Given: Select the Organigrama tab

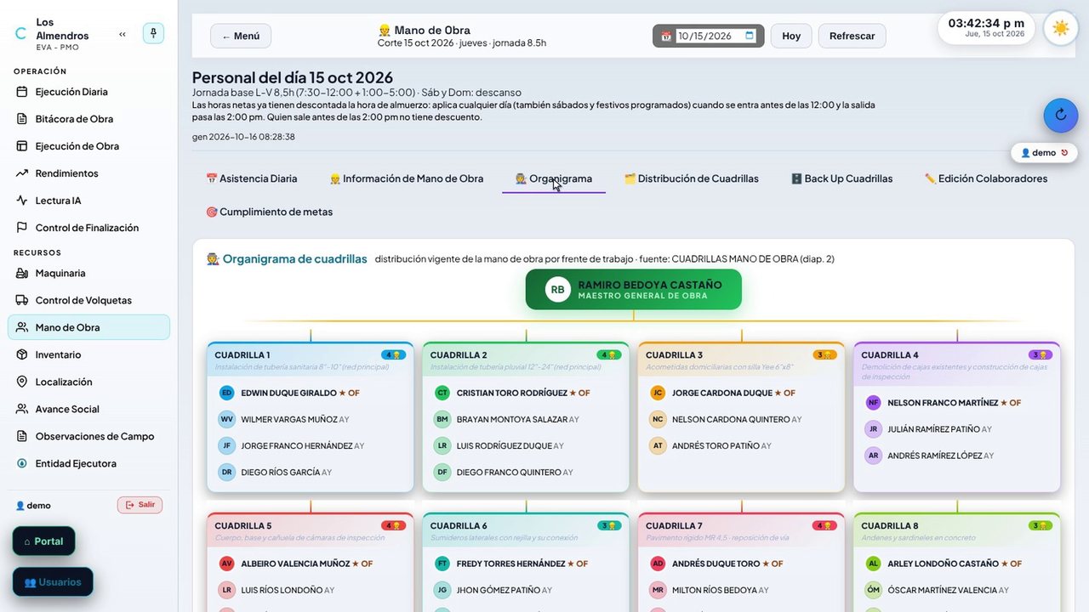Looking at the screenshot, I should [x=554, y=178].
